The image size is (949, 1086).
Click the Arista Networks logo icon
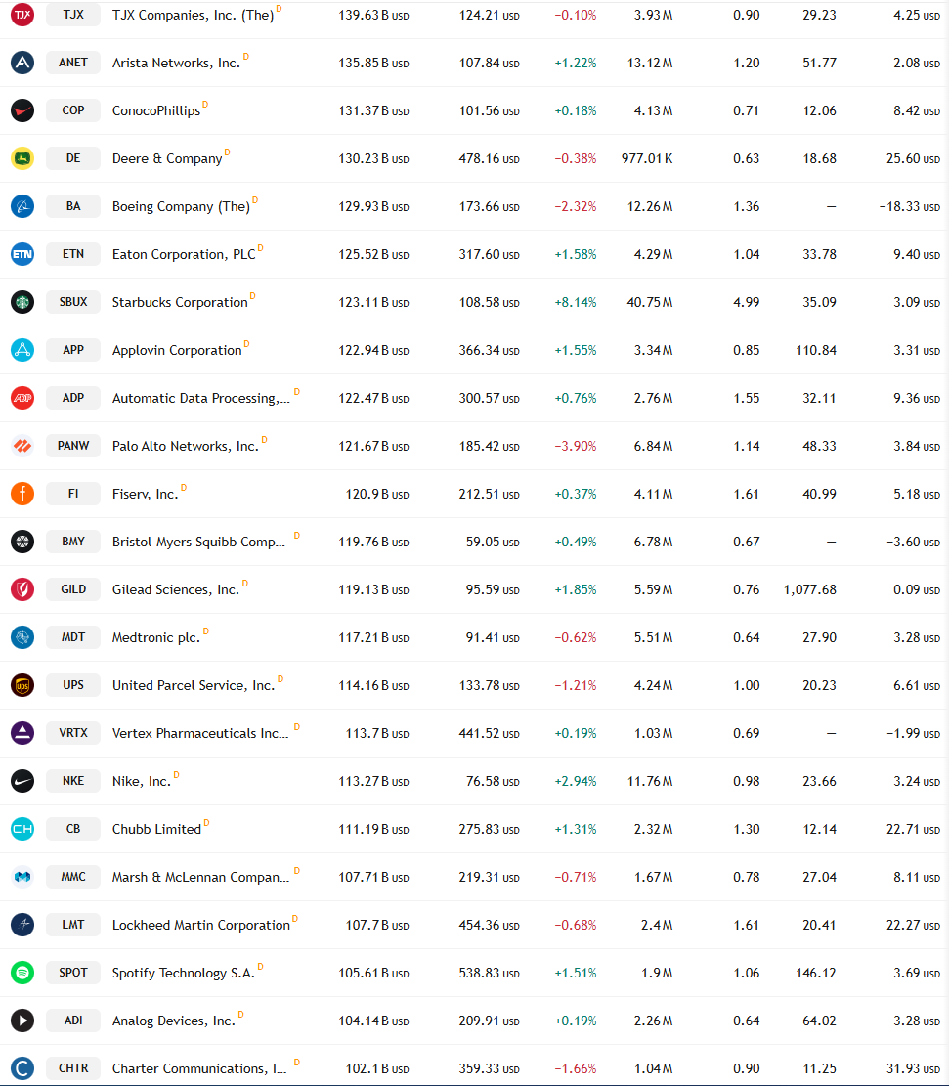coord(22,63)
